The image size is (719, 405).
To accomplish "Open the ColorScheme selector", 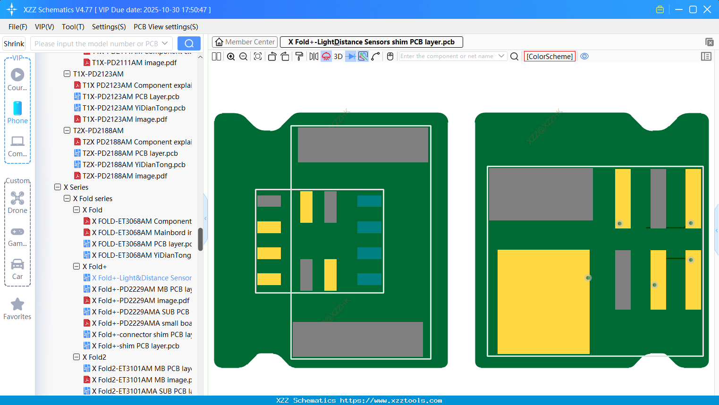I will (550, 56).
